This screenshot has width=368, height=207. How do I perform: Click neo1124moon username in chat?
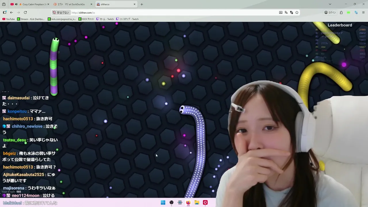click(x=25, y=195)
